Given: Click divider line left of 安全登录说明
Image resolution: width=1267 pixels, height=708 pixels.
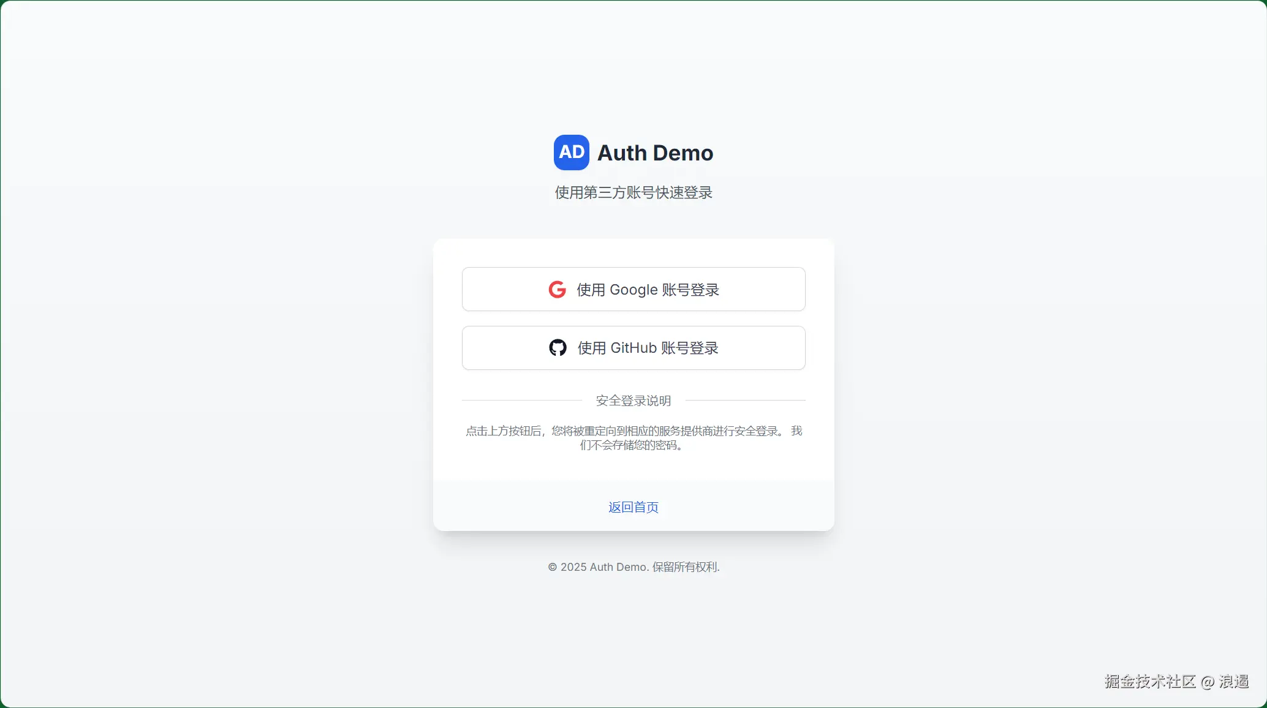Looking at the screenshot, I should coord(521,401).
